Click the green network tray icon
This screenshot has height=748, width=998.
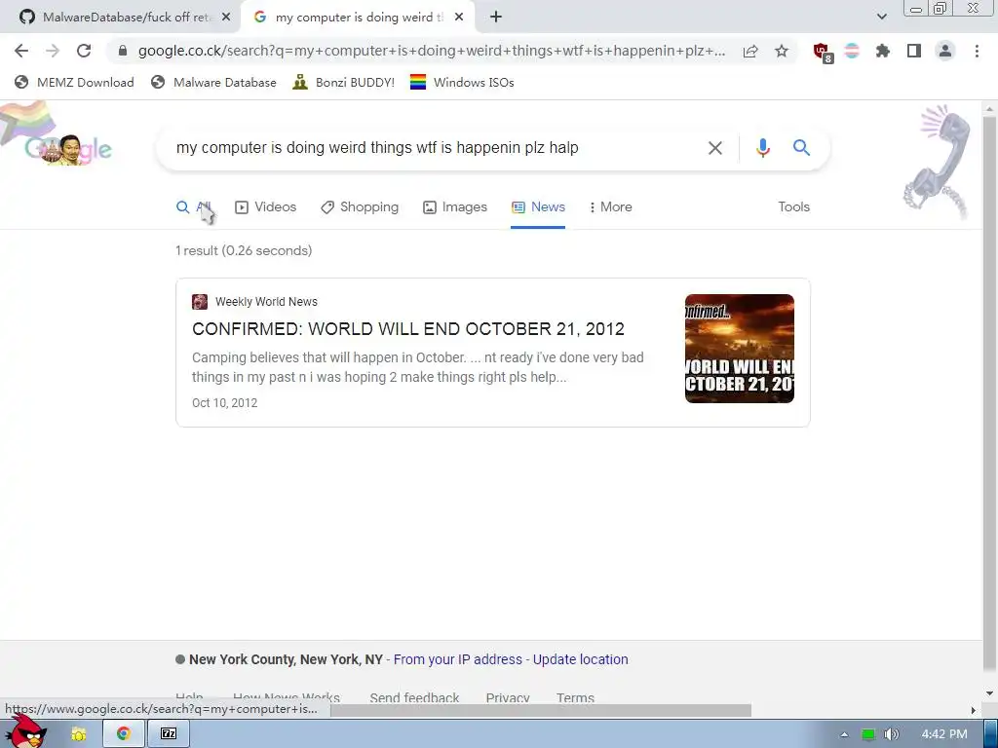(x=868, y=734)
